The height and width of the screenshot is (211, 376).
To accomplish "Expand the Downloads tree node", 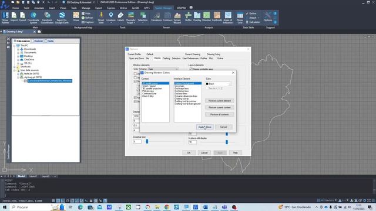I will [18, 49].
